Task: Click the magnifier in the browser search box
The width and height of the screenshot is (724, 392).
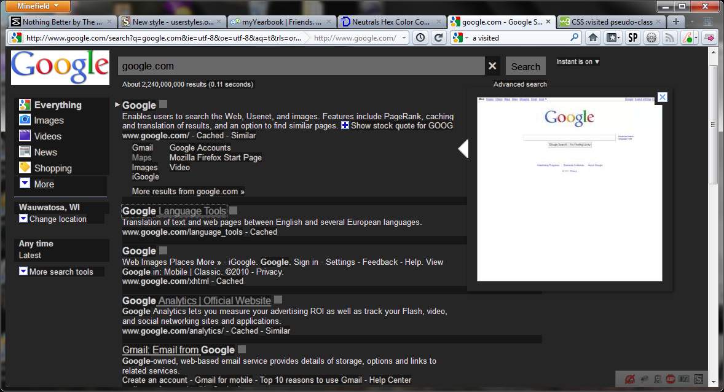Action: pos(574,37)
